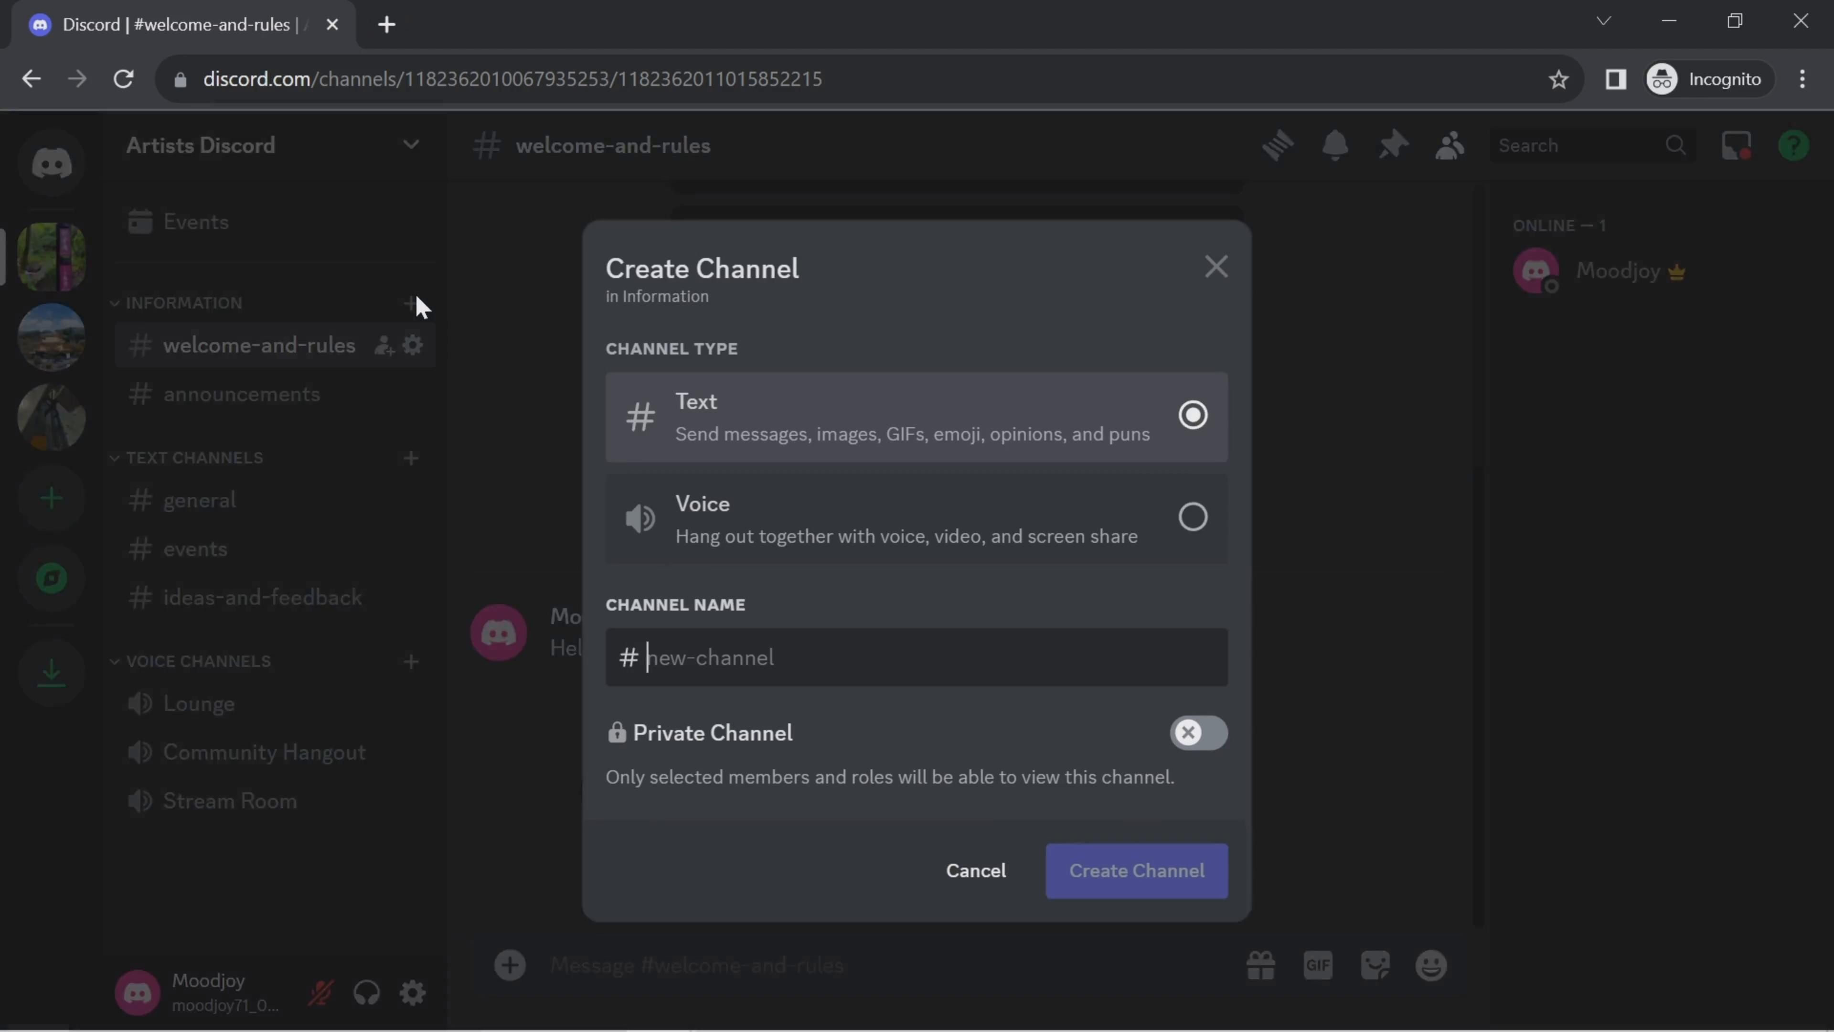Open Discord direct messages home icon
Screen dimensions: 1834x1032
point(51,164)
